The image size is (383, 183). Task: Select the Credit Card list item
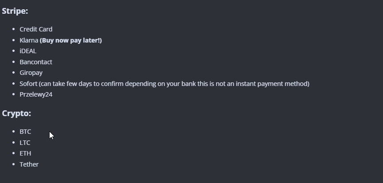pos(36,29)
